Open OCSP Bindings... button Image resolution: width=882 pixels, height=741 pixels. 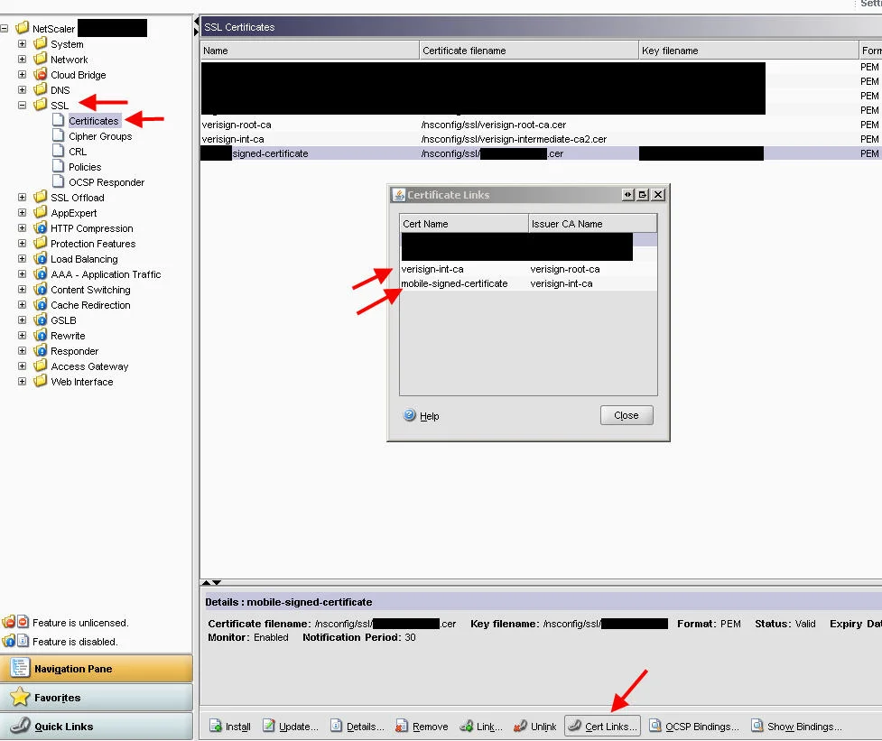(x=694, y=726)
